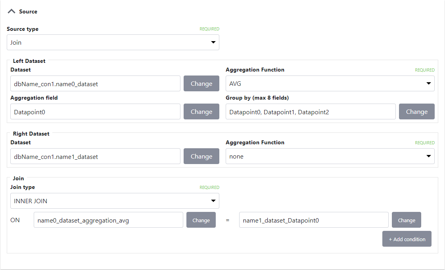Change the Aggregation field
Image resolution: width=445 pixels, height=270 pixels.
[201, 111]
